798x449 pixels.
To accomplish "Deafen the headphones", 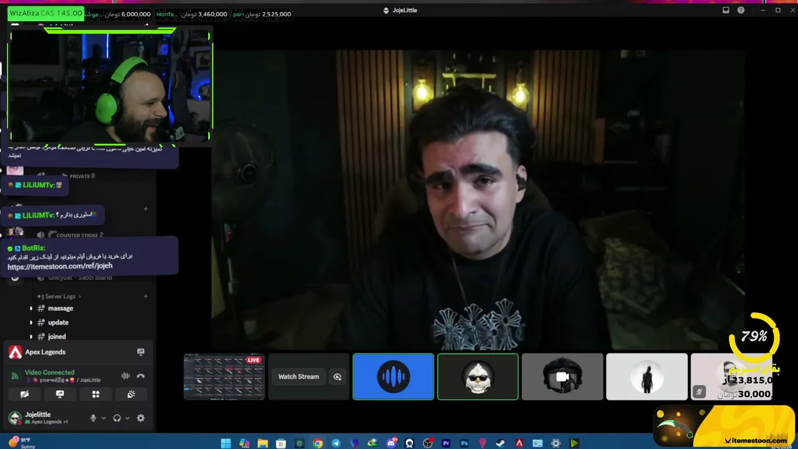I will coord(117,418).
